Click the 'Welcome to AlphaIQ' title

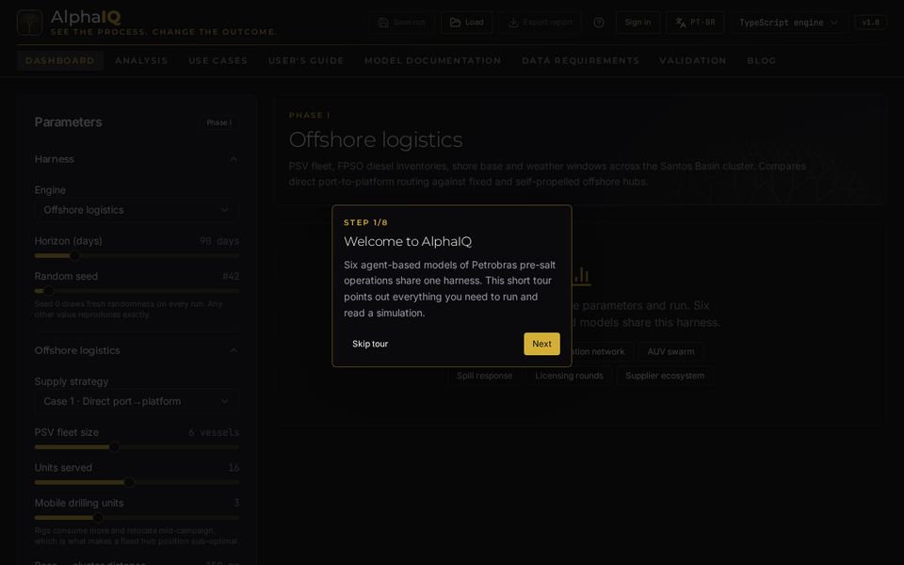click(408, 242)
